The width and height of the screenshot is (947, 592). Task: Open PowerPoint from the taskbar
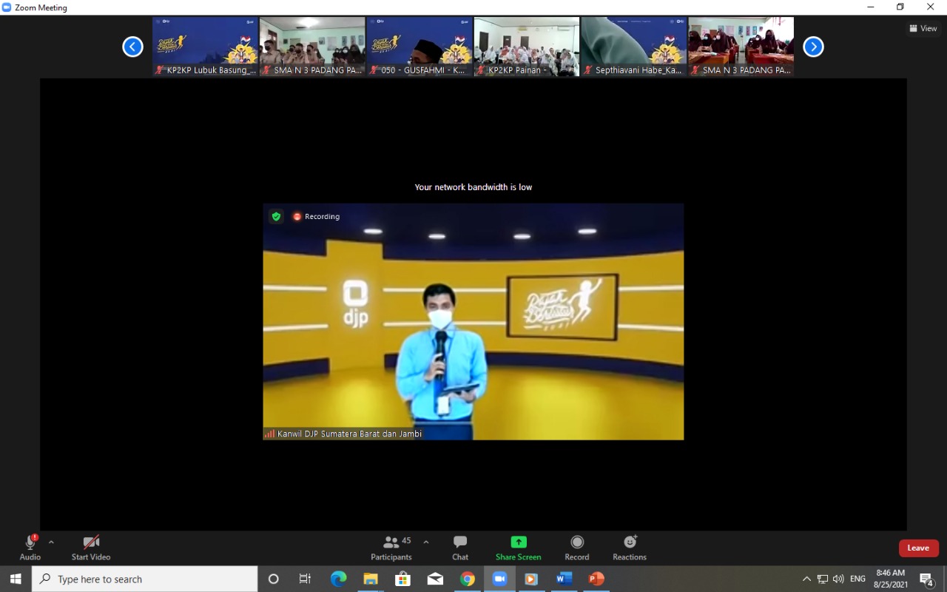click(596, 579)
